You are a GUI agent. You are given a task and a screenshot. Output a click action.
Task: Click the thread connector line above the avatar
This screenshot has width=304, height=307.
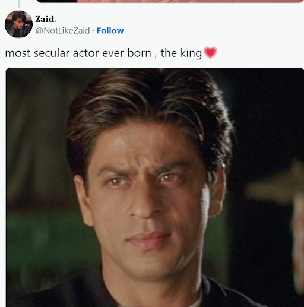[19, 4]
